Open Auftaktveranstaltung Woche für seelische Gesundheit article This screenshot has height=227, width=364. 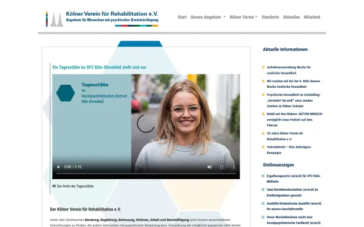[289, 70]
